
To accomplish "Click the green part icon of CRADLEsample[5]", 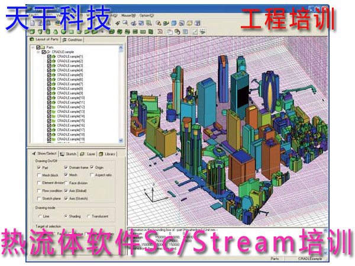I will coord(54,75).
